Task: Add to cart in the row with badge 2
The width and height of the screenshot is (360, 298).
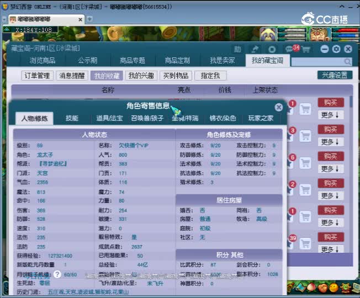Action: pyautogui.click(x=305, y=190)
